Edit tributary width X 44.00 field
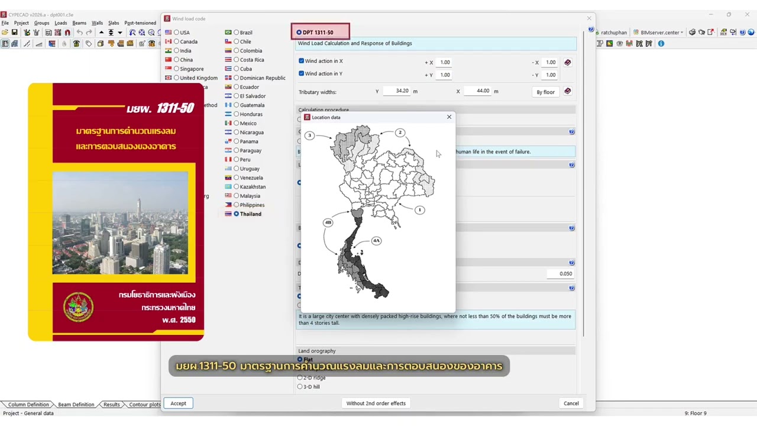 (478, 91)
